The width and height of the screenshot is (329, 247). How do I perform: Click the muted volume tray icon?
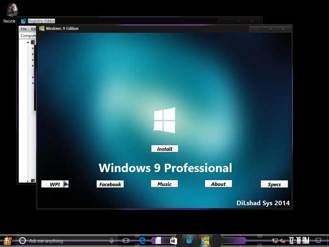pyautogui.click(x=283, y=241)
